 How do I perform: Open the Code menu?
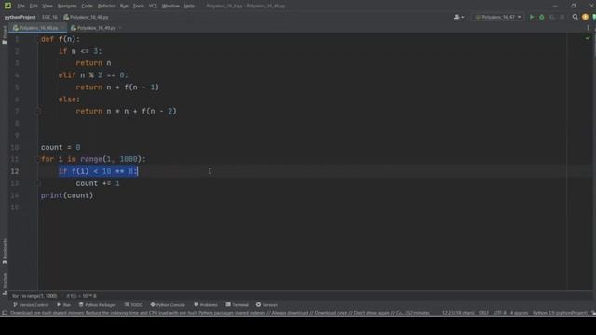[87, 6]
